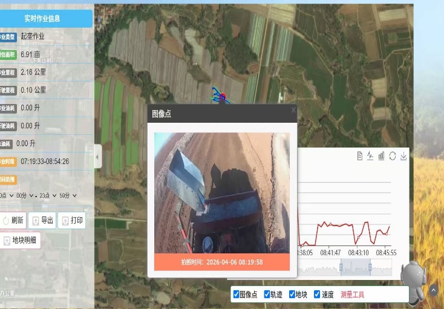444x309 pixels.
Task: Restore the speed chart with refresh icon
Action: (x=393, y=156)
